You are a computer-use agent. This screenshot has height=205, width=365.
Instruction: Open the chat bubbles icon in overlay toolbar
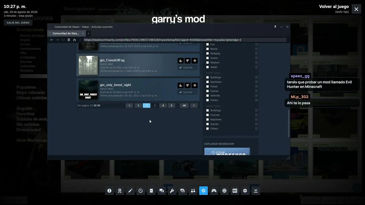162,191
